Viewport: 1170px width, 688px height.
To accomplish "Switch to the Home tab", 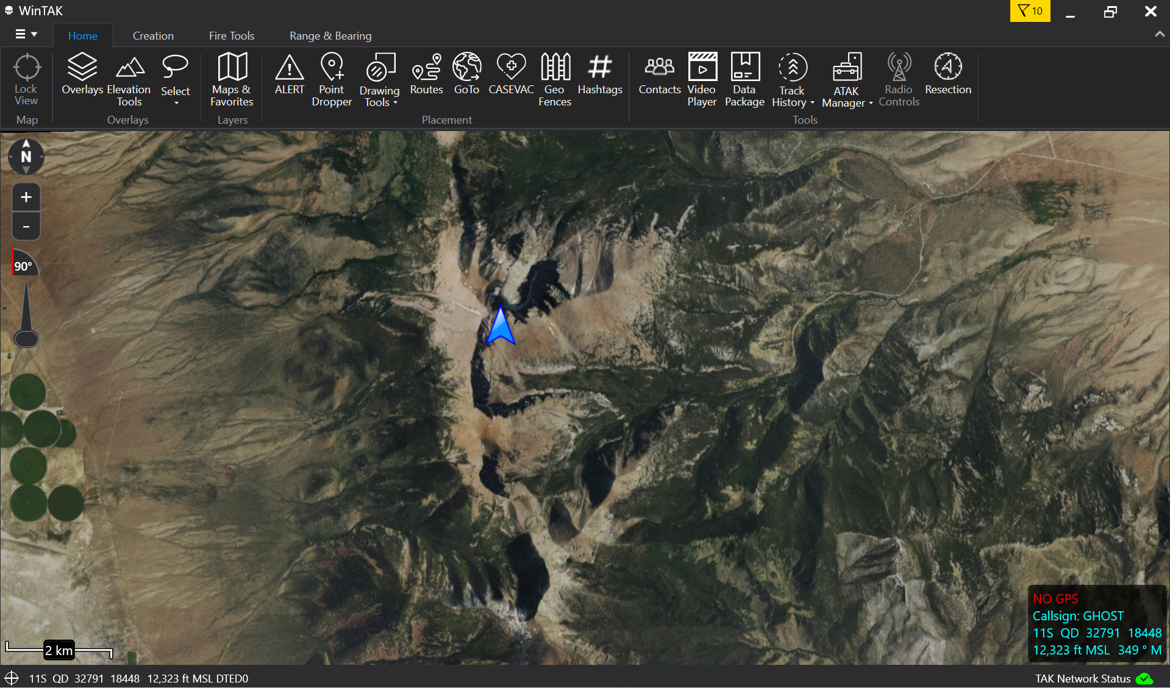I will [x=83, y=35].
